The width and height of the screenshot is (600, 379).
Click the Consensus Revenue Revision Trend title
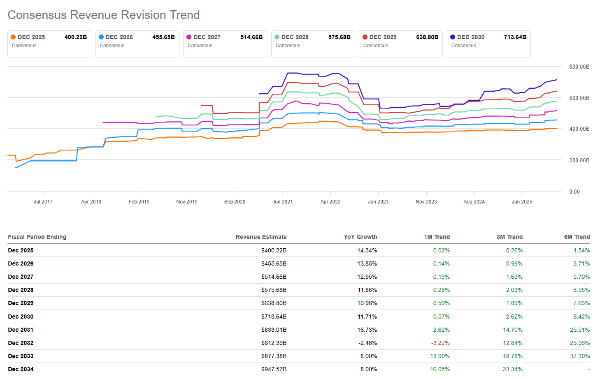(x=104, y=15)
